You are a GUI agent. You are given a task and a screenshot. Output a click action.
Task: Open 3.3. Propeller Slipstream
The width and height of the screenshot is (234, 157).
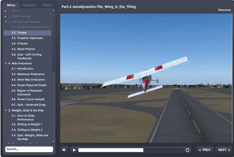(x=27, y=38)
